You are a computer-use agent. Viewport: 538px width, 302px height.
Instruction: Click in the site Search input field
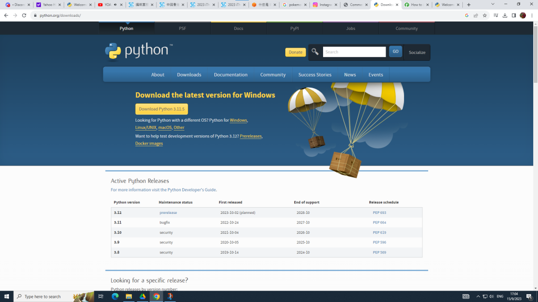[354, 52]
